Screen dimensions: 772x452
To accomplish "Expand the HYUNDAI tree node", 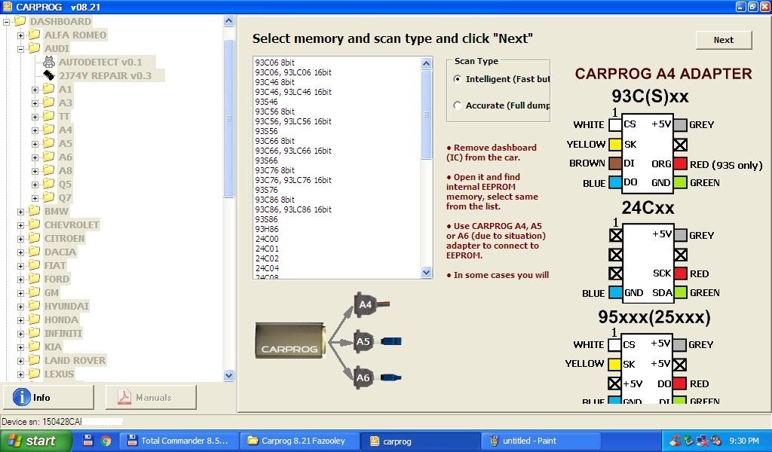I will [20, 307].
